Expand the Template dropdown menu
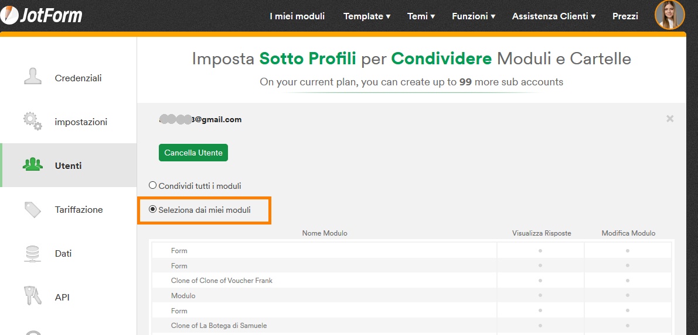 pyautogui.click(x=367, y=16)
